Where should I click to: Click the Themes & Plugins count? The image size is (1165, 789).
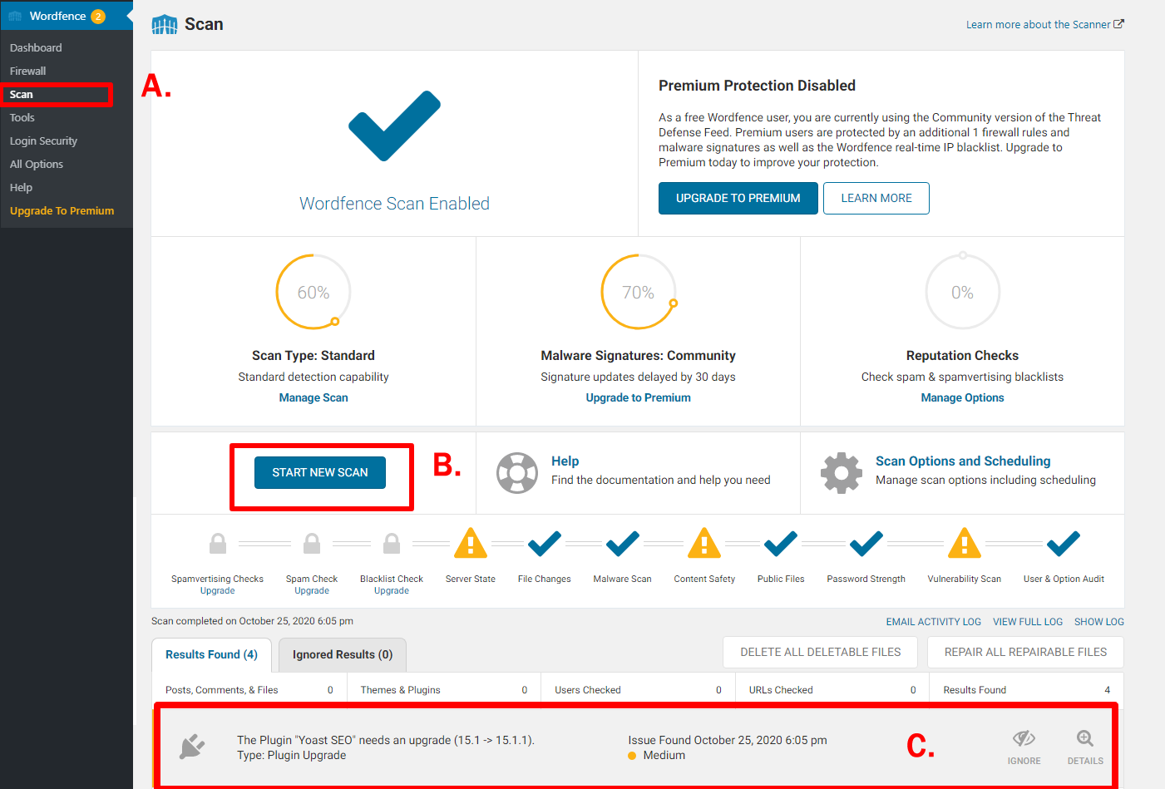525,690
